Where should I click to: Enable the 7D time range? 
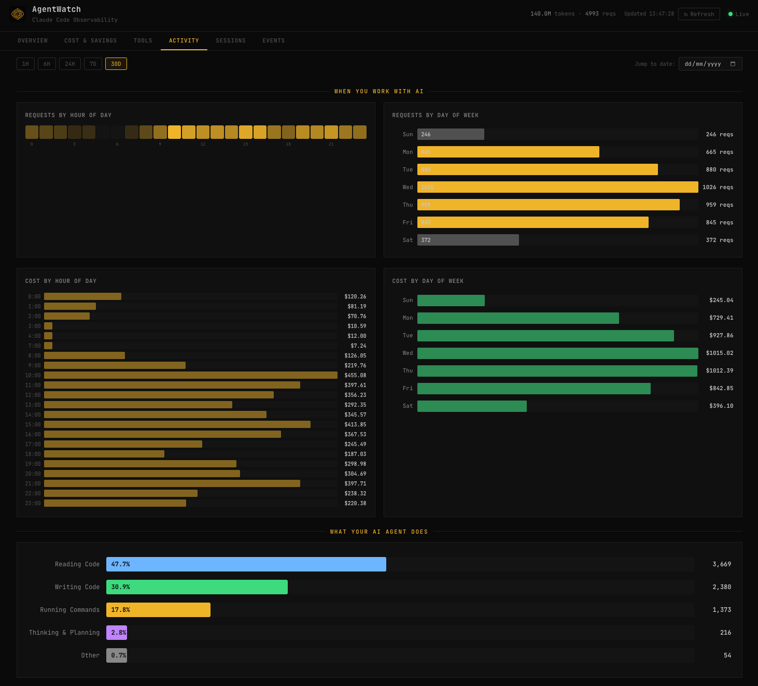(93, 63)
